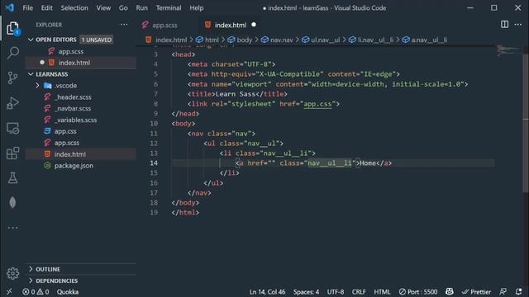This screenshot has height=297, width=529.
Task: Open the File menu
Action: click(x=27, y=7)
